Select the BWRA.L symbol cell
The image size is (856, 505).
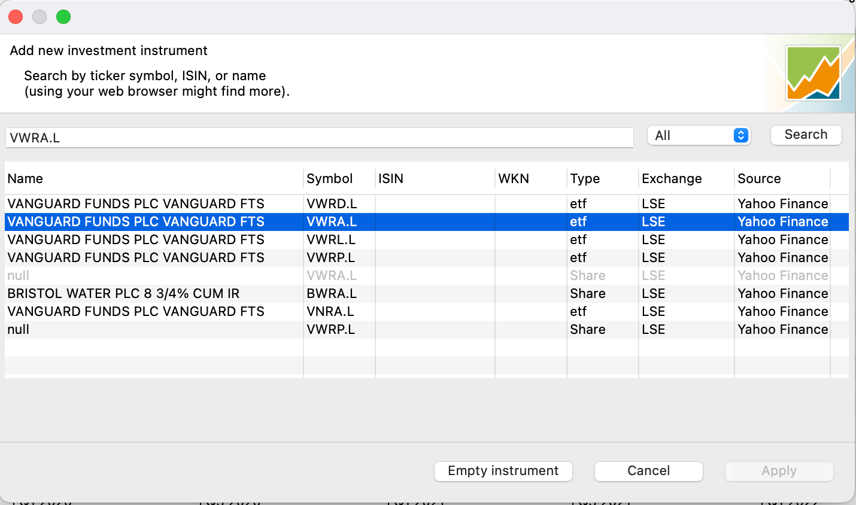tap(332, 293)
